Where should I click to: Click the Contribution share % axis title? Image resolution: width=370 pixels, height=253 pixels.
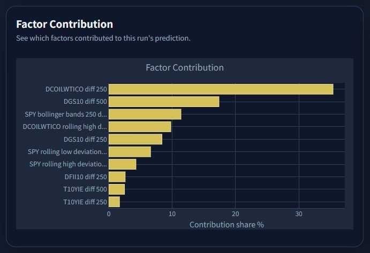coord(227,225)
